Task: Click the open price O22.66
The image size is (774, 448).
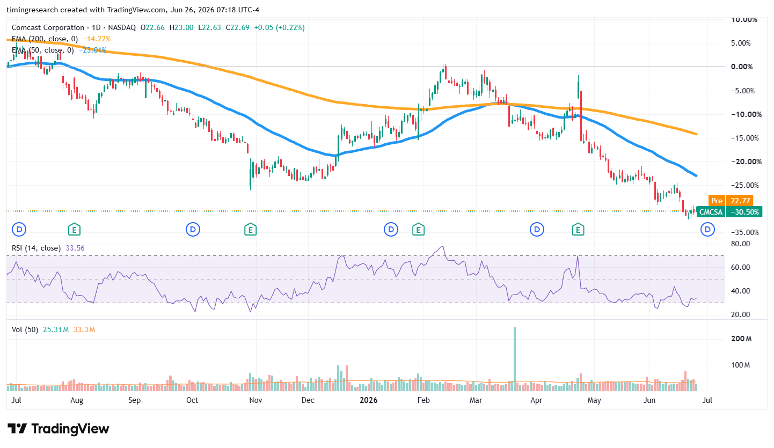Action: click(x=152, y=27)
